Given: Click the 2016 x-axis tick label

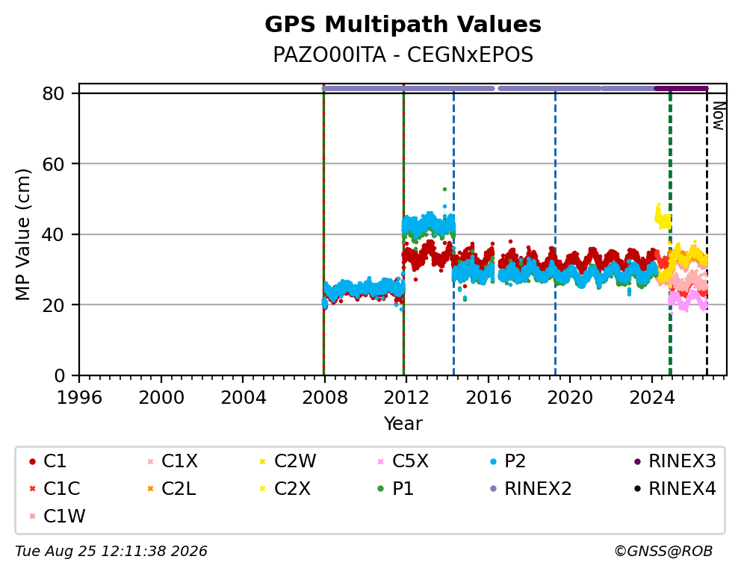Looking at the screenshot, I should 489,397.
